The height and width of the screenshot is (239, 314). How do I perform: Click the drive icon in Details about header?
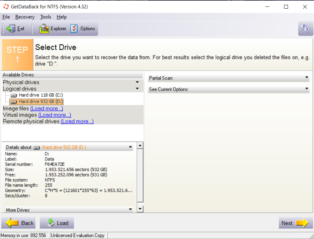(x=37, y=148)
